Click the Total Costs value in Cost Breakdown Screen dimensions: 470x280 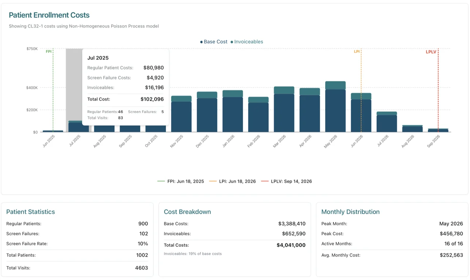click(291, 245)
